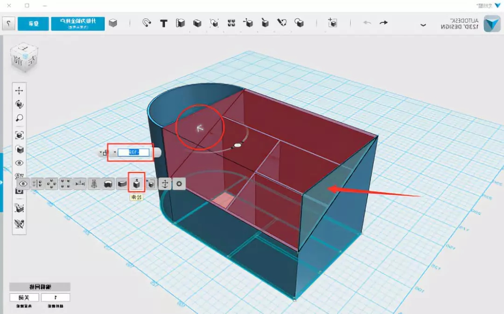Viewport: 504px width, 314px height.
Task: Click the upgrade to premium button
Action: [78, 23]
